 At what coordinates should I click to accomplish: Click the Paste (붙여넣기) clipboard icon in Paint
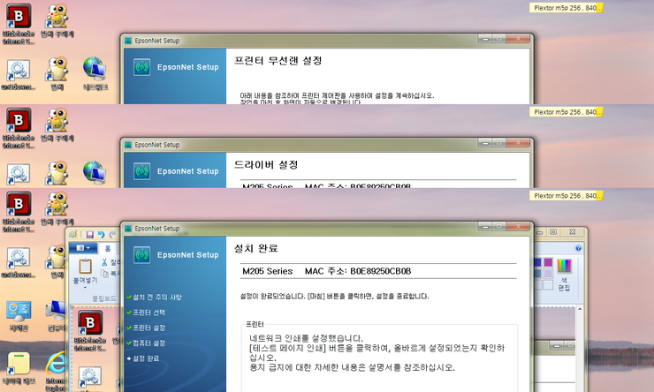click(x=86, y=266)
